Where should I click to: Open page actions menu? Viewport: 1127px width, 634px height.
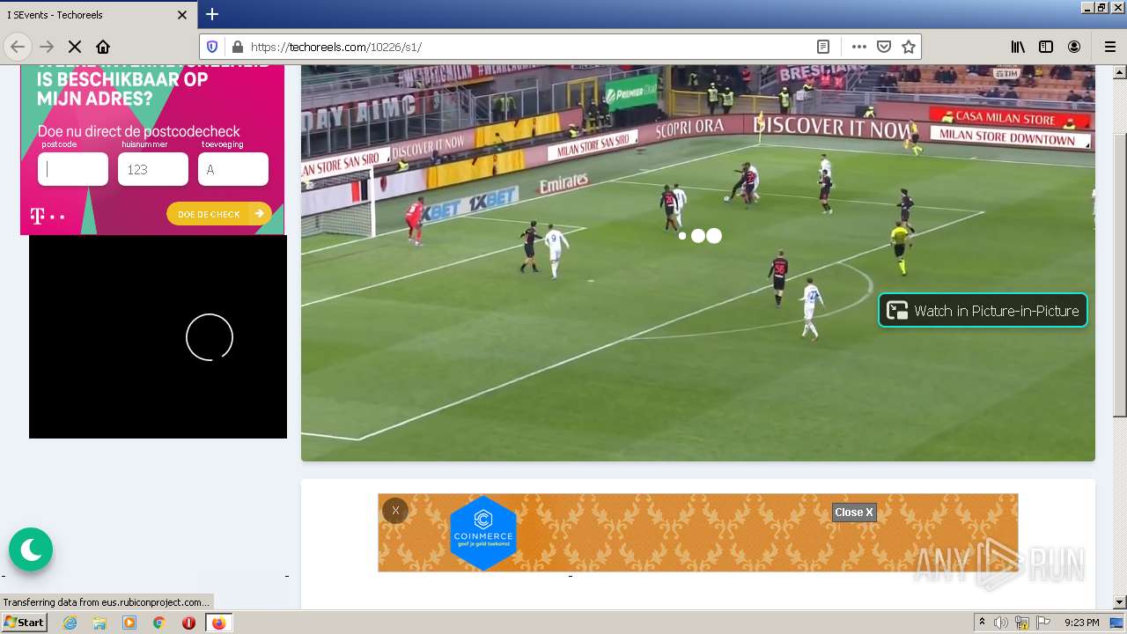859,47
